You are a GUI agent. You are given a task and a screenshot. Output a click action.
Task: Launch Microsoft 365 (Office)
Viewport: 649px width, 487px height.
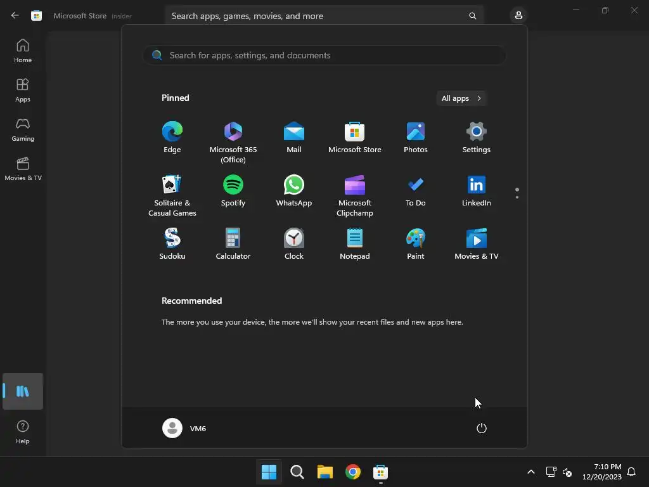pyautogui.click(x=233, y=143)
